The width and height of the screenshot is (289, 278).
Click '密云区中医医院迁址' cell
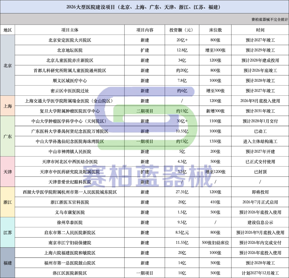pyautogui.click(x=70, y=91)
